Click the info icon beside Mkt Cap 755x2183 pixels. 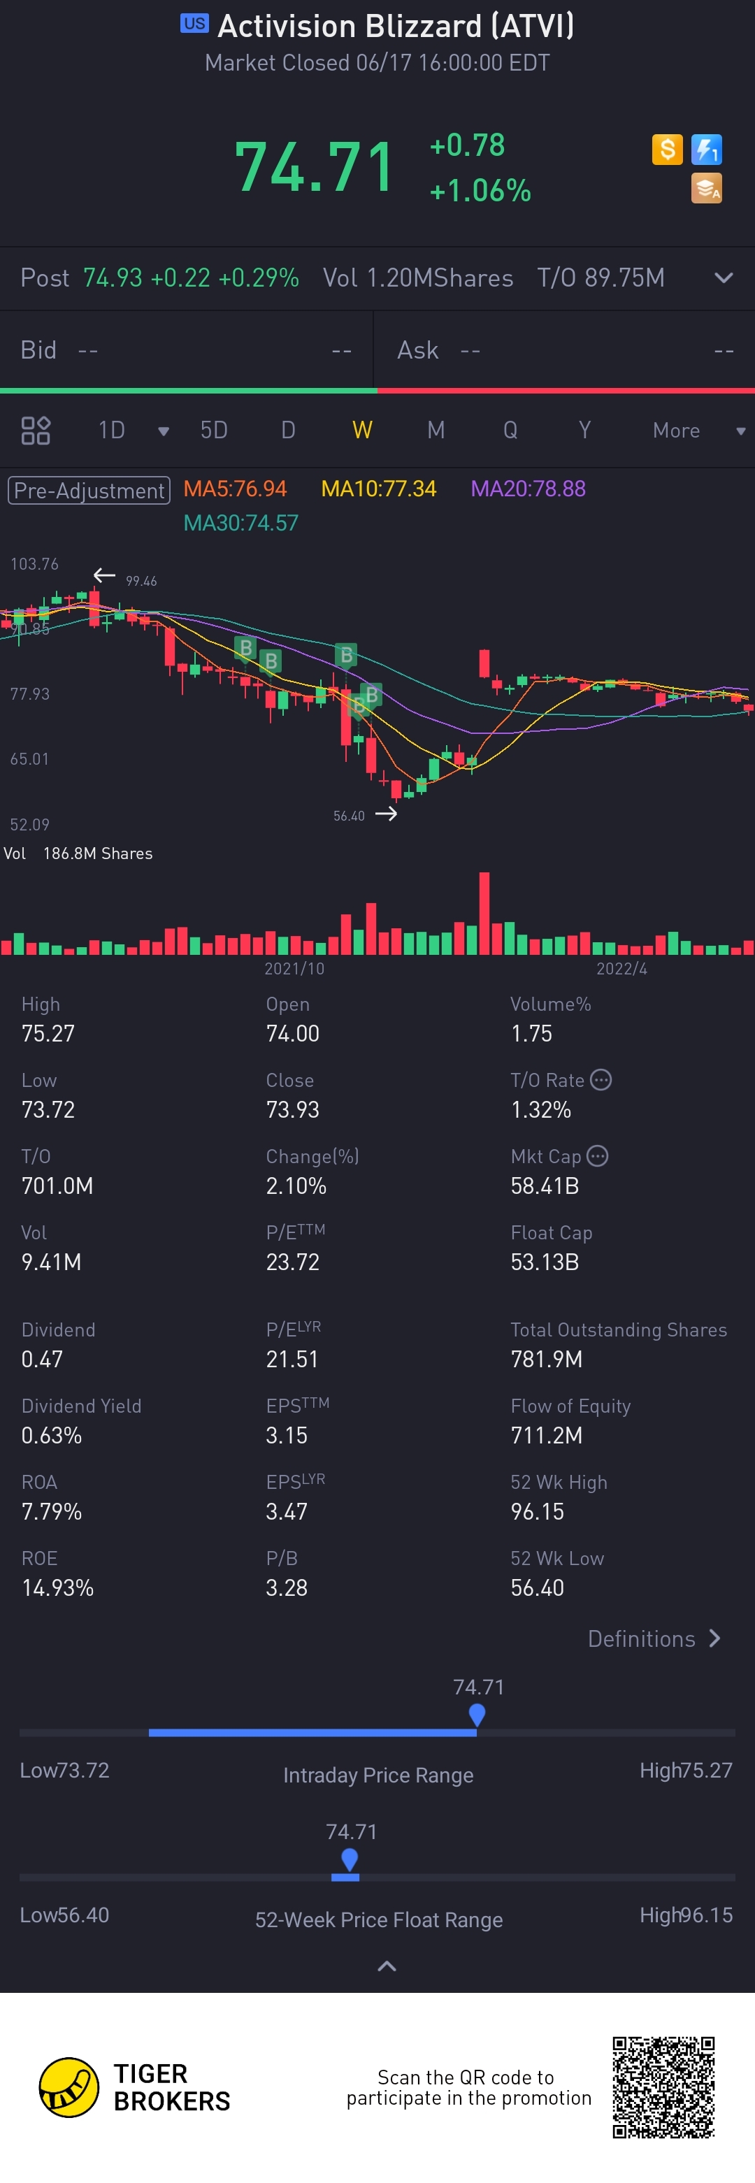click(598, 1156)
